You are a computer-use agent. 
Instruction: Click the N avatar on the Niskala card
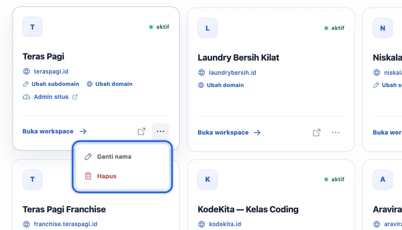[x=382, y=28]
